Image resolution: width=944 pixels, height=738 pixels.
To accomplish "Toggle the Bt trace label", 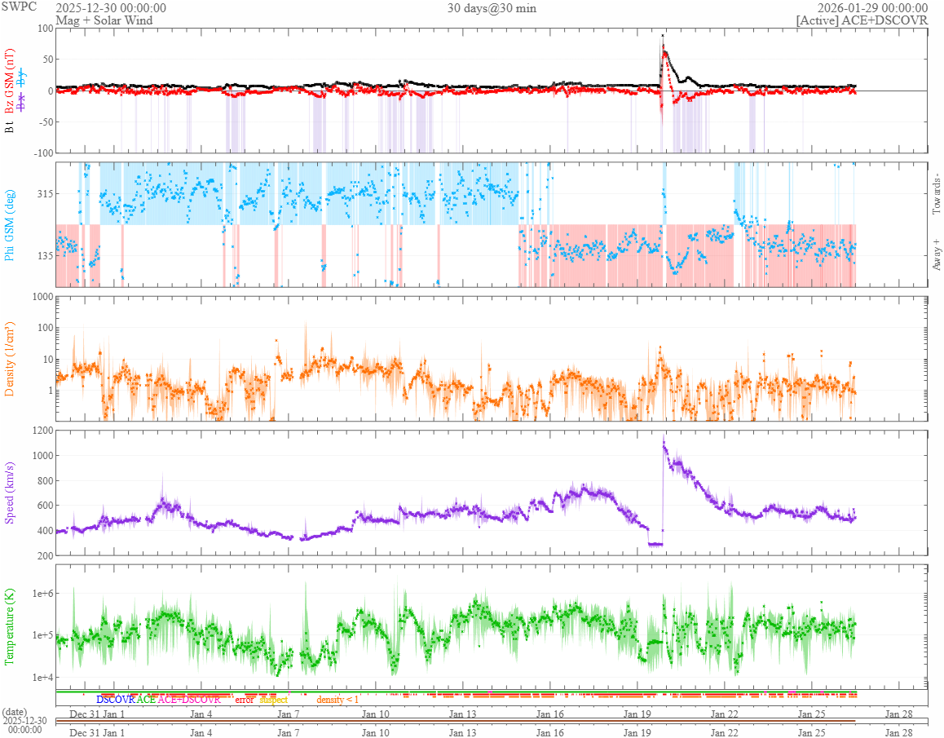I will point(11,126).
